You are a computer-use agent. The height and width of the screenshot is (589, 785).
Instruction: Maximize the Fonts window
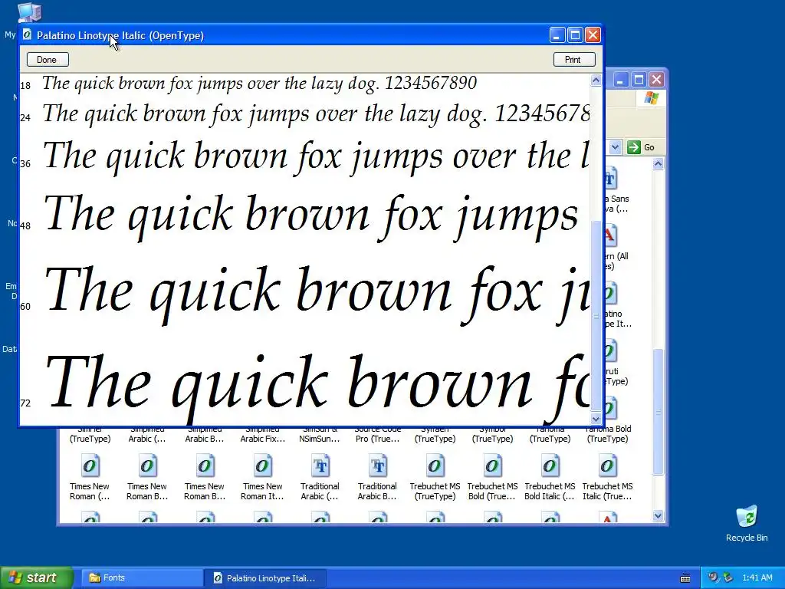click(x=639, y=80)
